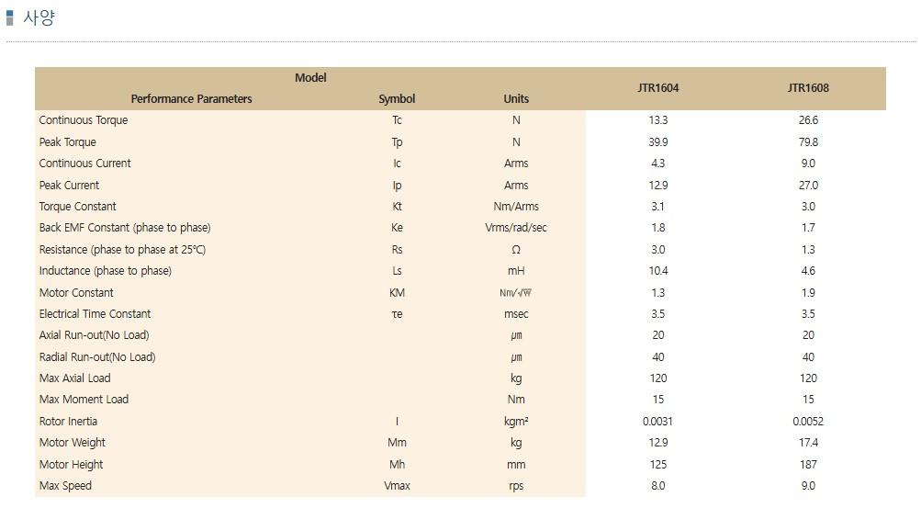This screenshot has width=921, height=508.
Task: Select the 사양 section heading
Action: pos(39,17)
